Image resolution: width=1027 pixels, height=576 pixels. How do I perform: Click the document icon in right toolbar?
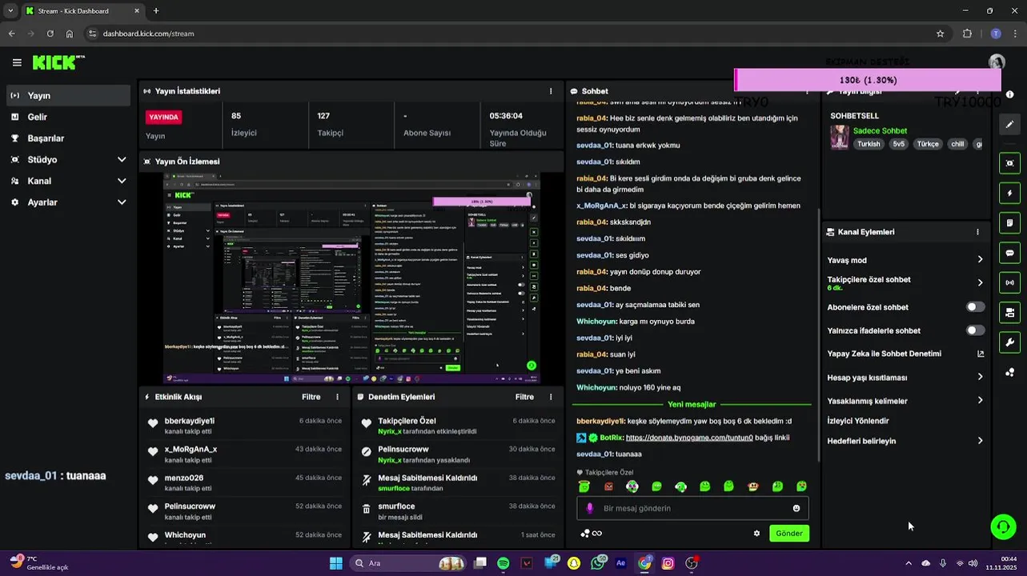(x=1010, y=222)
